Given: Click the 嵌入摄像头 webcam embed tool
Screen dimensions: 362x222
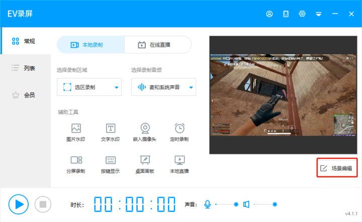Looking at the screenshot, I should pyautogui.click(x=145, y=132).
